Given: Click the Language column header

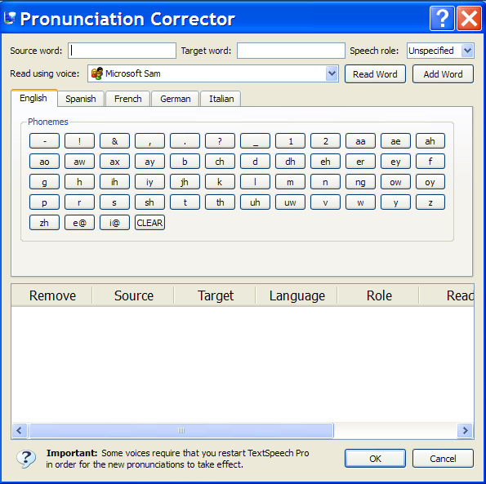Looking at the screenshot, I should [x=297, y=295].
